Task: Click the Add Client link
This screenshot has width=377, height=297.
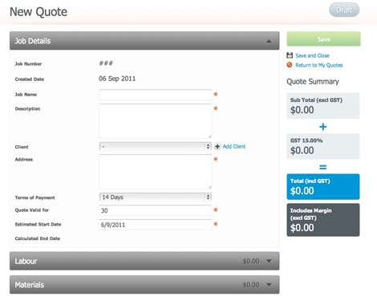Action: (x=234, y=146)
